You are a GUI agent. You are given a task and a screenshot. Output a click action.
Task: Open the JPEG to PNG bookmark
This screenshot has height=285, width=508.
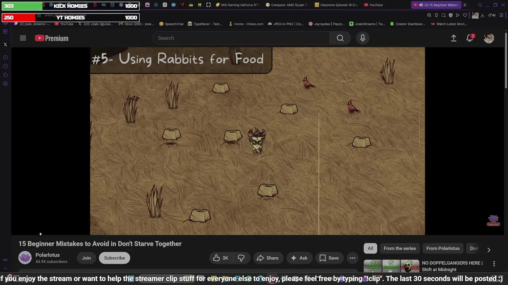point(286,24)
